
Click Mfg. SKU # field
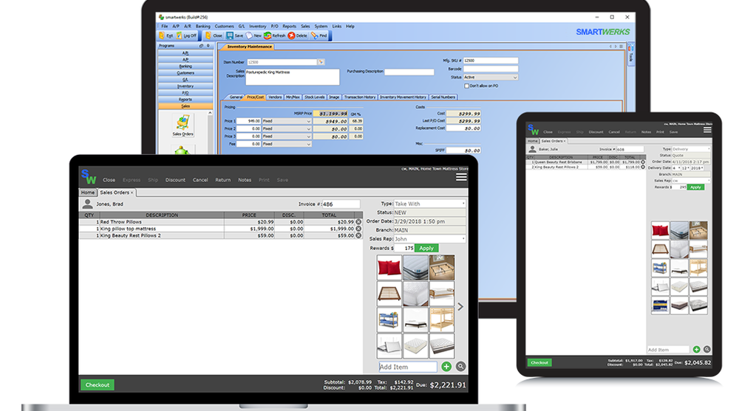pos(490,61)
